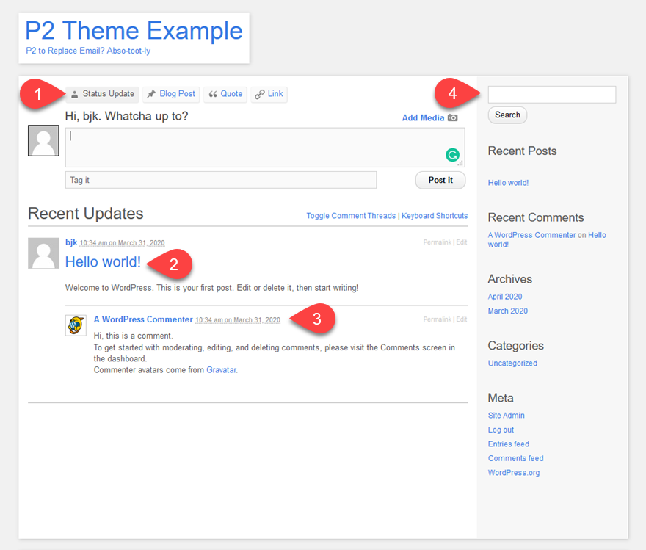Select the Status Update tab
This screenshot has height=550, width=646.
coord(102,94)
